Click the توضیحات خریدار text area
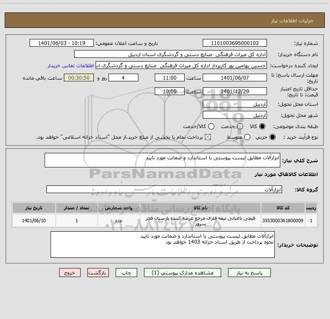The image size is (330, 319). pyautogui.click(x=162, y=244)
